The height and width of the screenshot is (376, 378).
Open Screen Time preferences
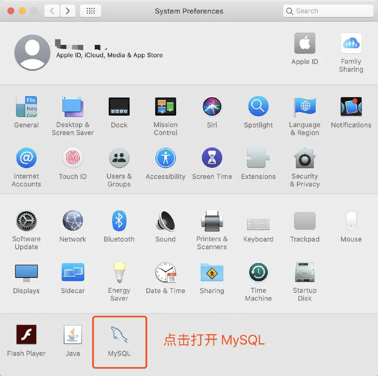(x=212, y=157)
